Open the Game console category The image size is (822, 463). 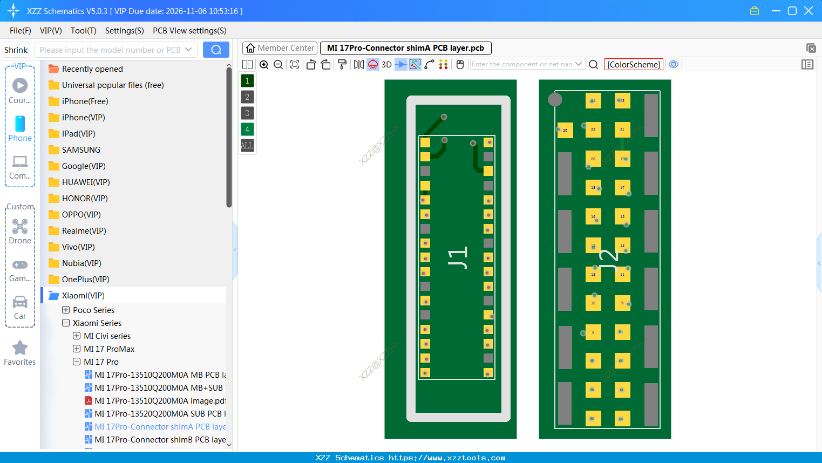(x=20, y=270)
